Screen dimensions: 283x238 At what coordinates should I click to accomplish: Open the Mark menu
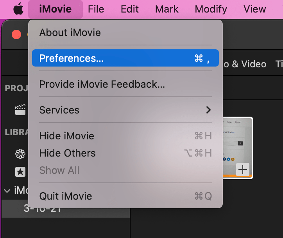pyautogui.click(x=167, y=9)
